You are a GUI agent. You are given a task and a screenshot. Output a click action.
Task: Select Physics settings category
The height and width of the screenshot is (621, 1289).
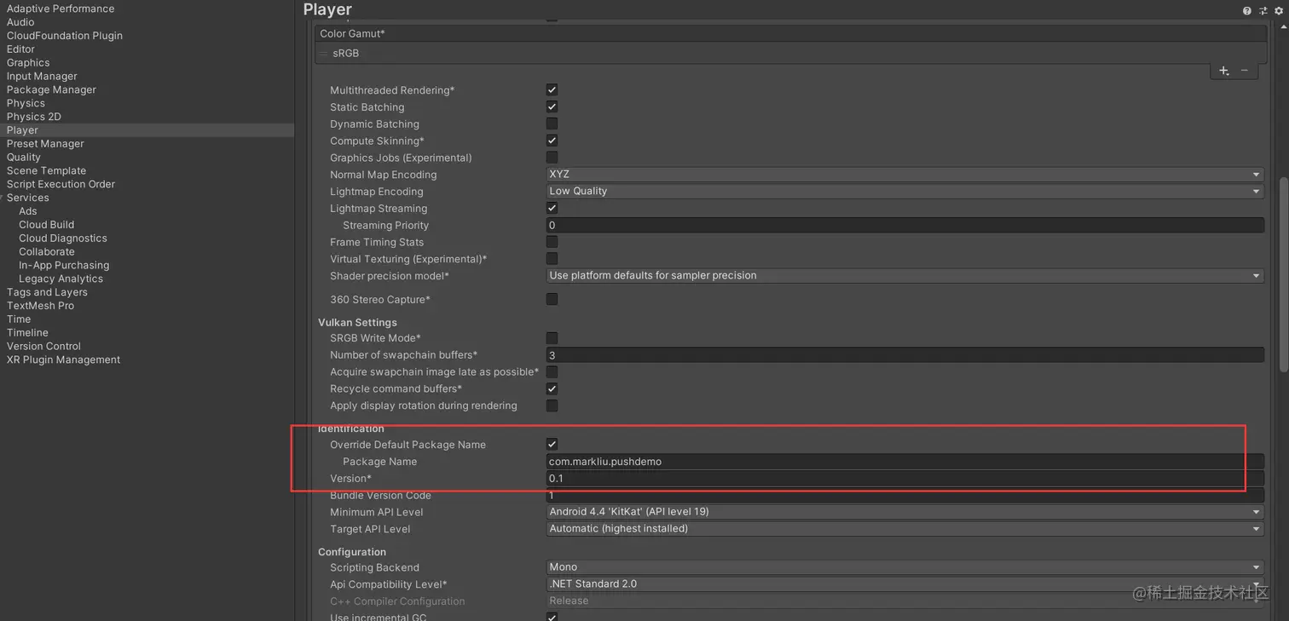coord(26,103)
